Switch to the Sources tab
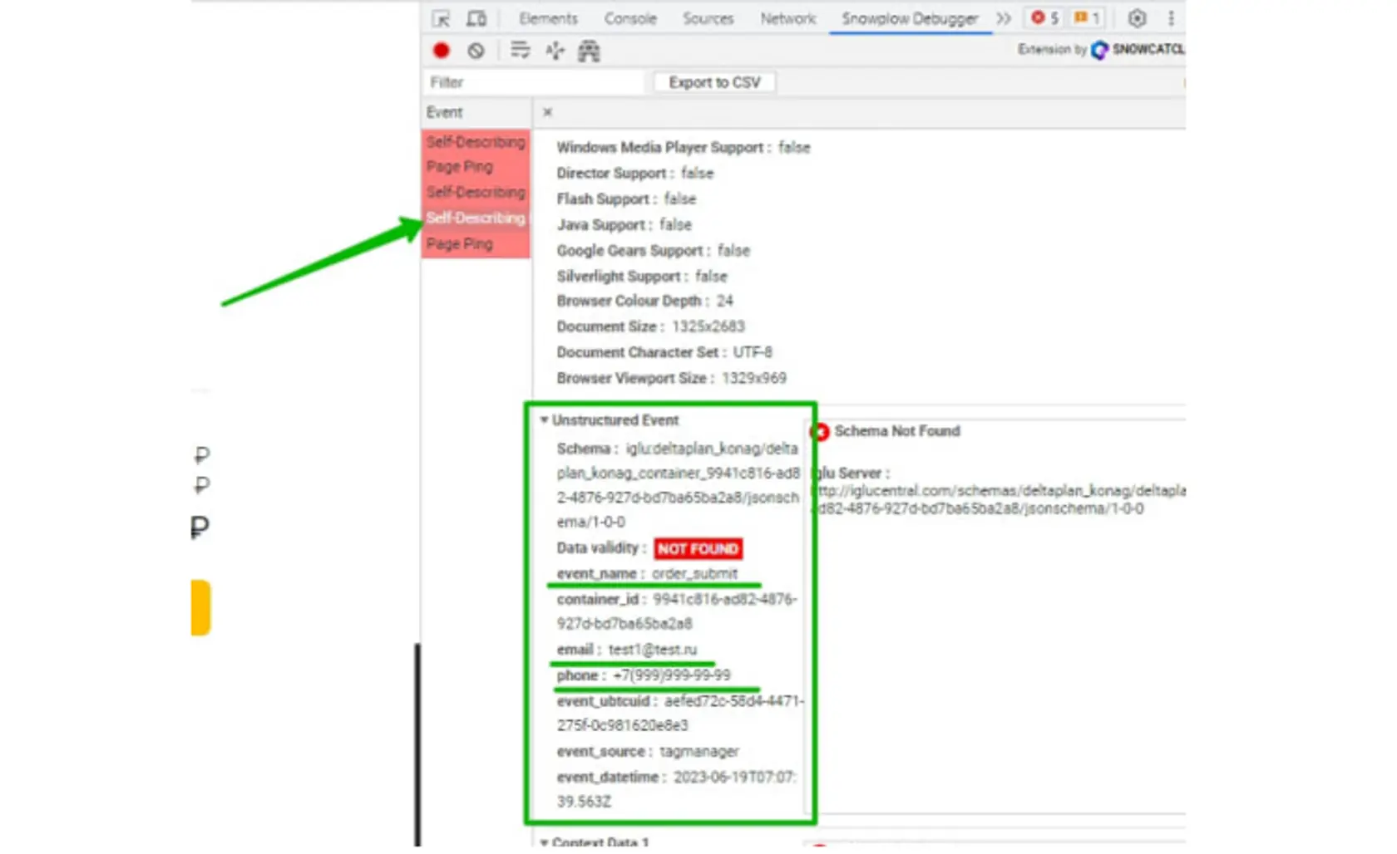This screenshot has width=1397, height=854. 708,18
